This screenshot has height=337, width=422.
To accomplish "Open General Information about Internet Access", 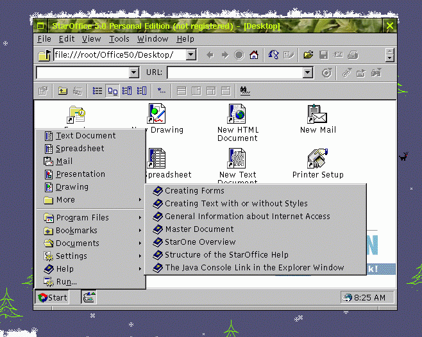I will click(x=255, y=217).
